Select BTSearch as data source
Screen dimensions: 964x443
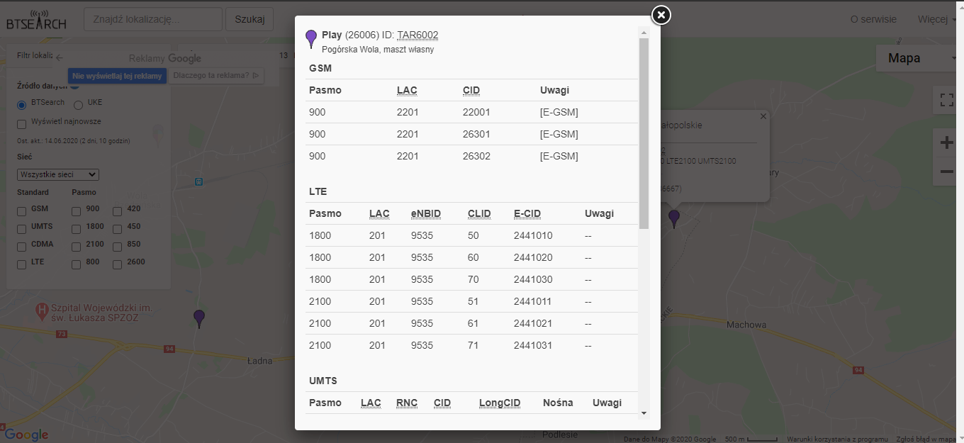tap(22, 105)
